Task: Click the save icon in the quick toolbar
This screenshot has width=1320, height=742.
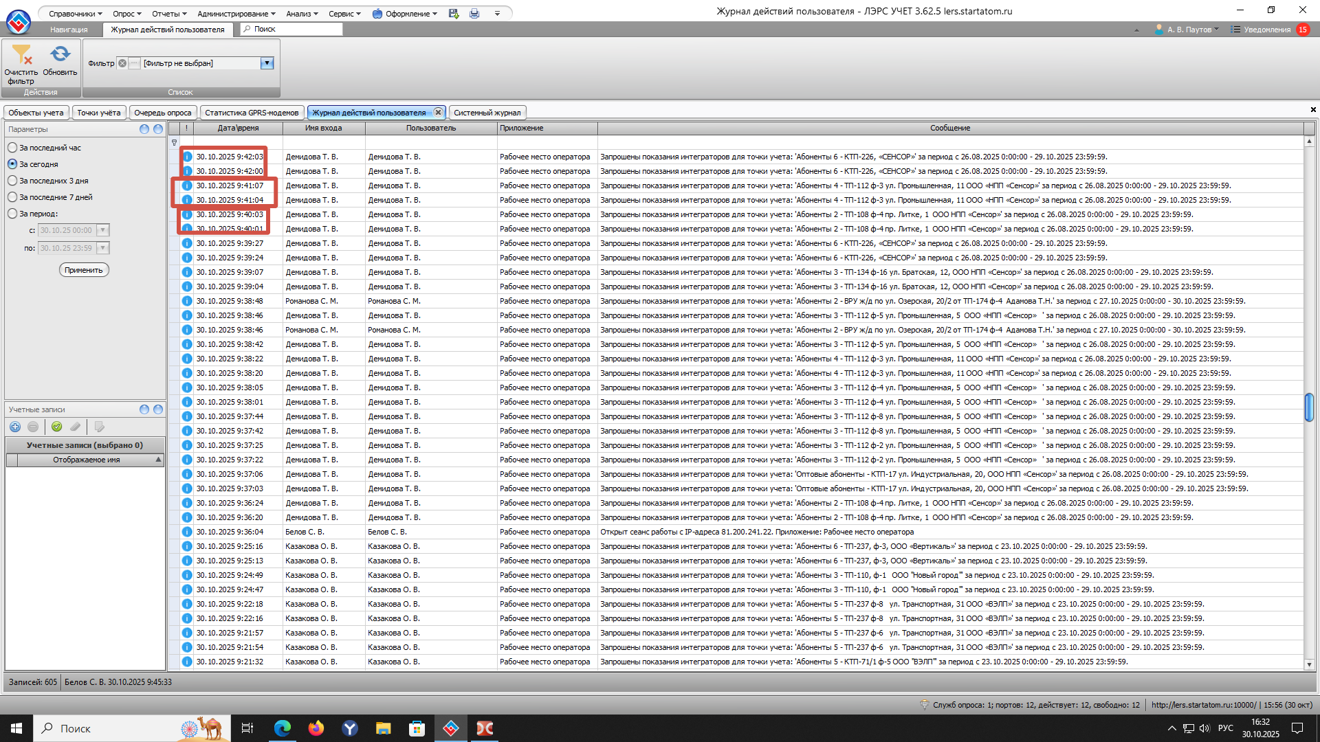Action: click(x=454, y=14)
